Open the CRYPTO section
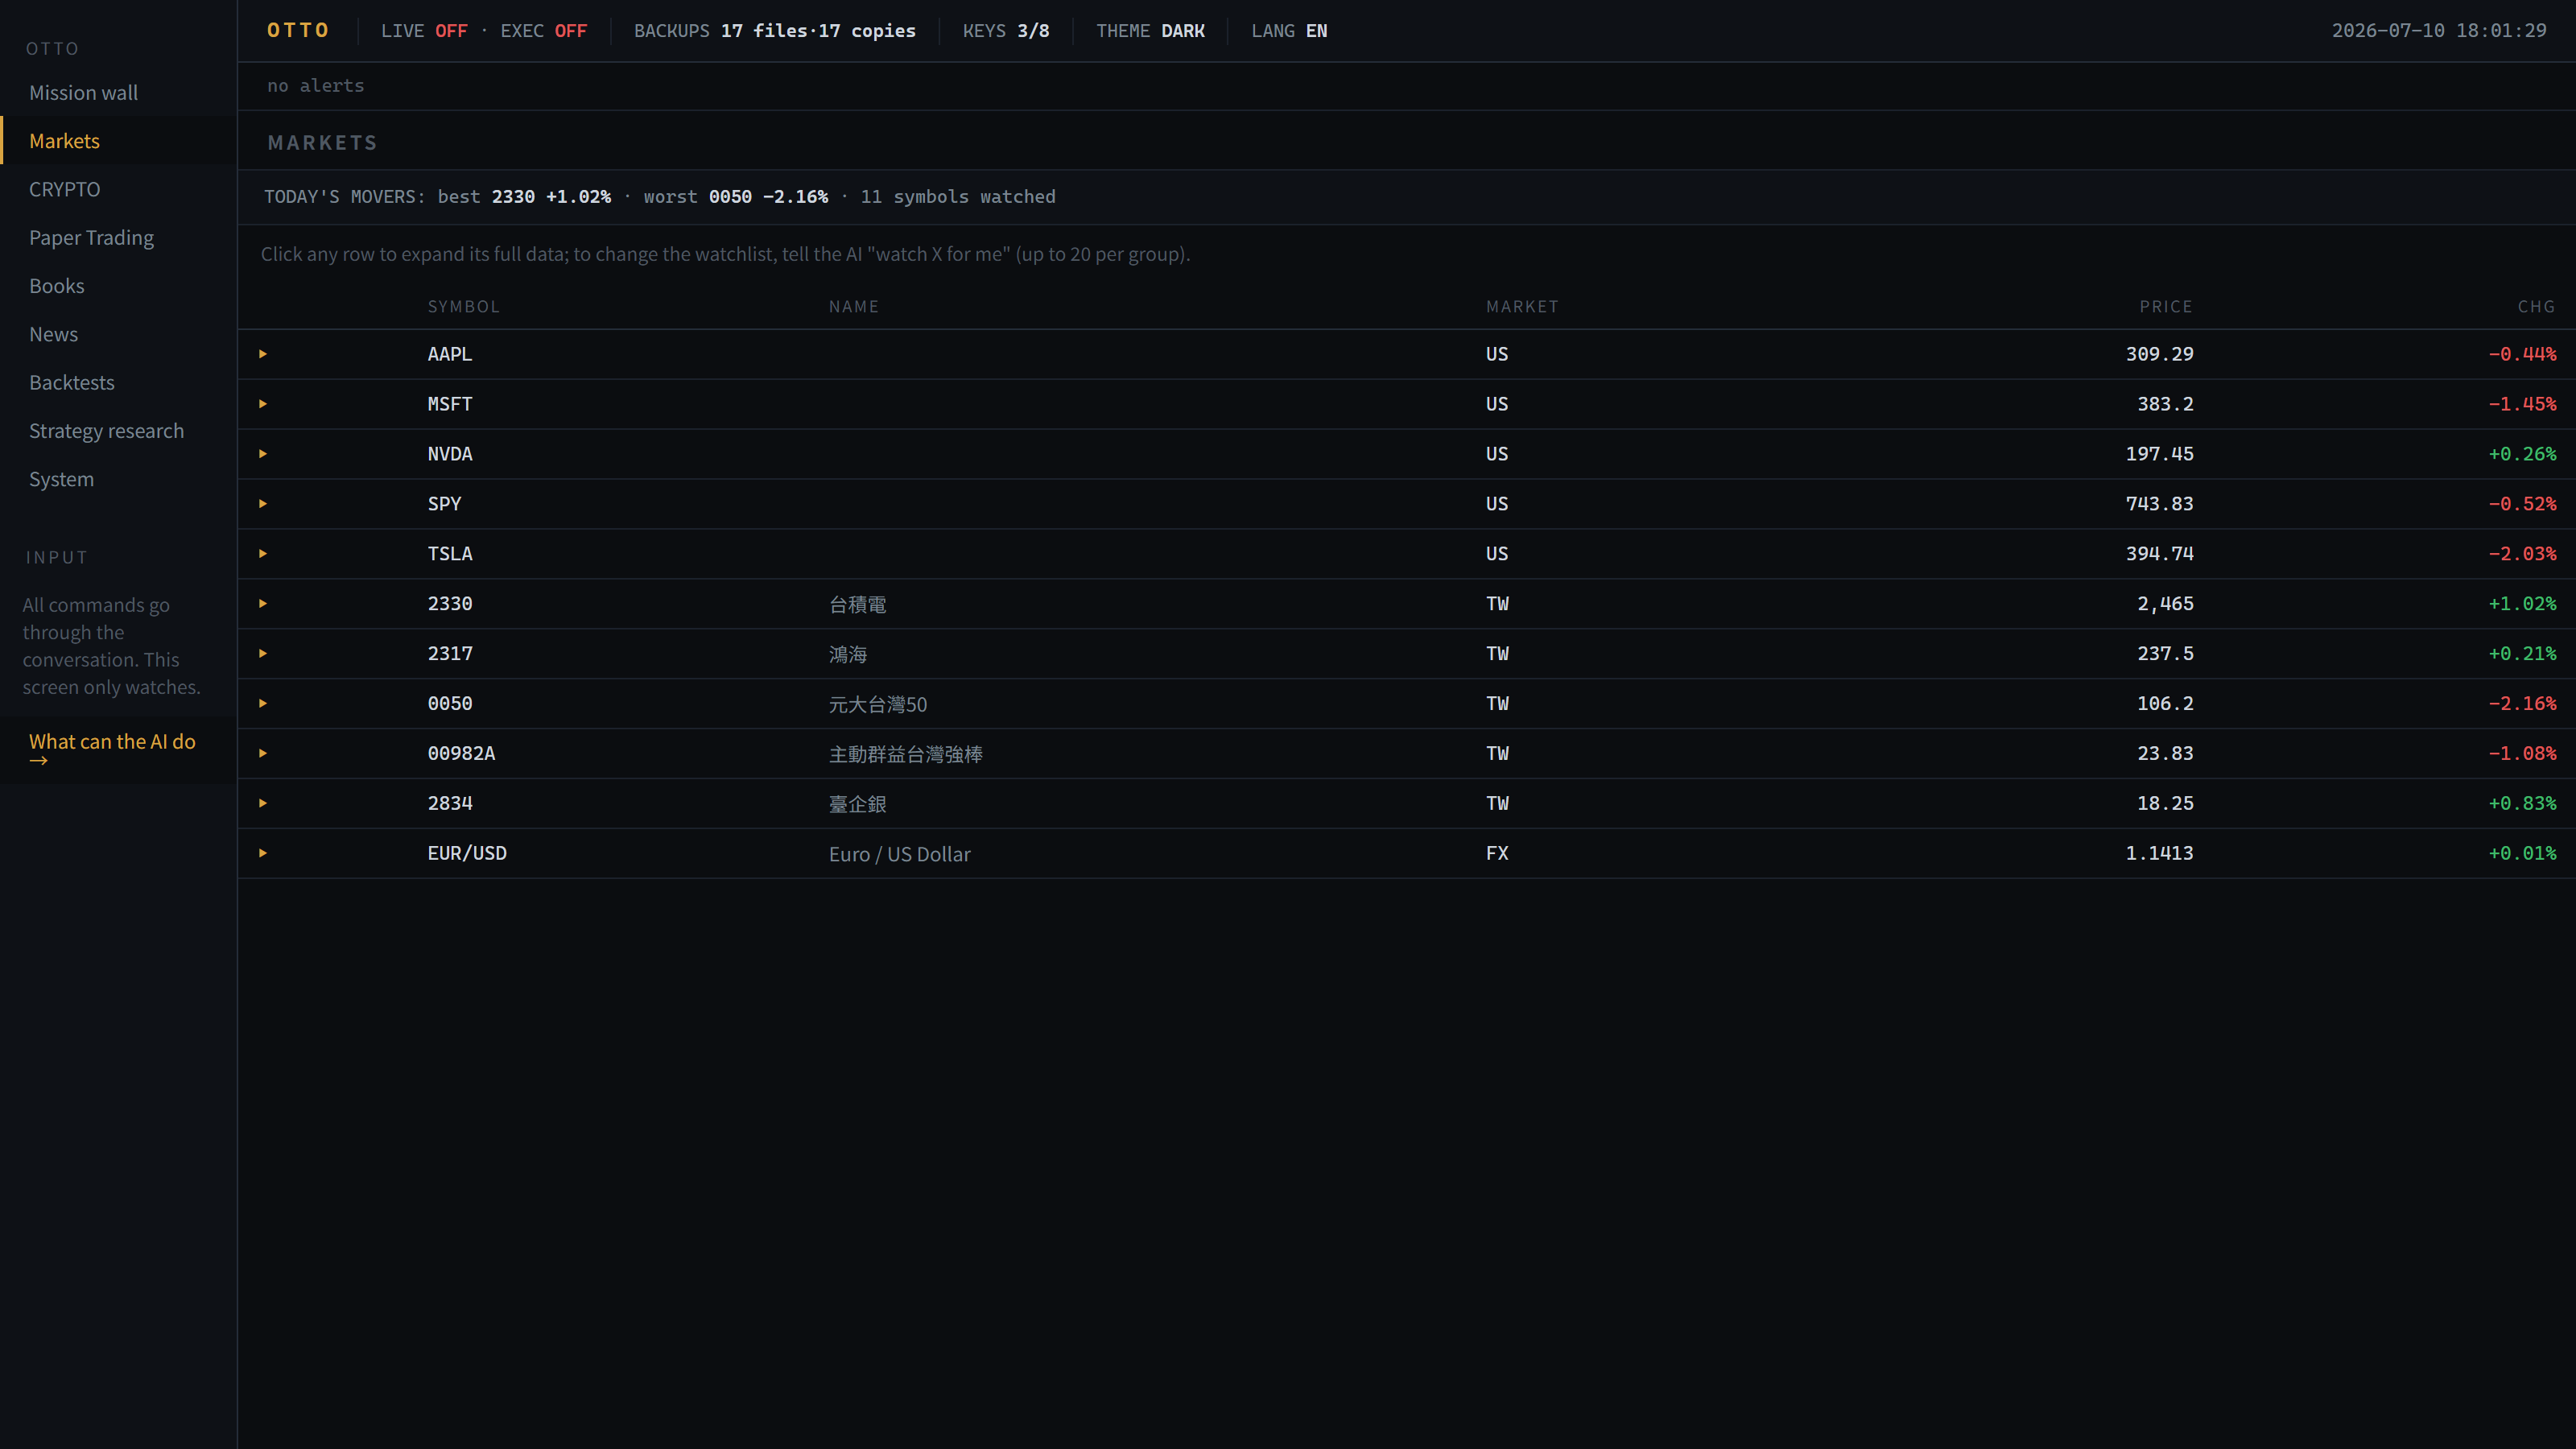The image size is (2576, 1449). [x=118, y=189]
